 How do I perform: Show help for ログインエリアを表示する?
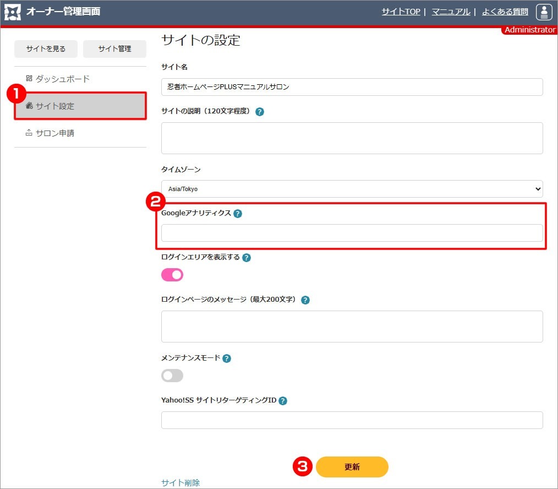pos(247,258)
